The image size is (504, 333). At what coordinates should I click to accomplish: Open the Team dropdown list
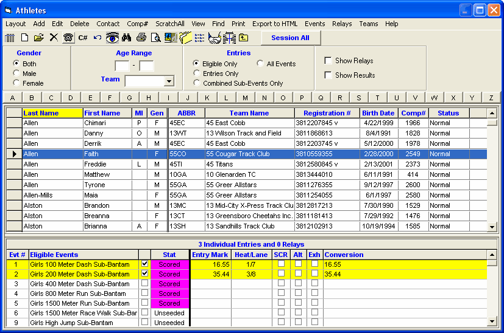(x=169, y=81)
